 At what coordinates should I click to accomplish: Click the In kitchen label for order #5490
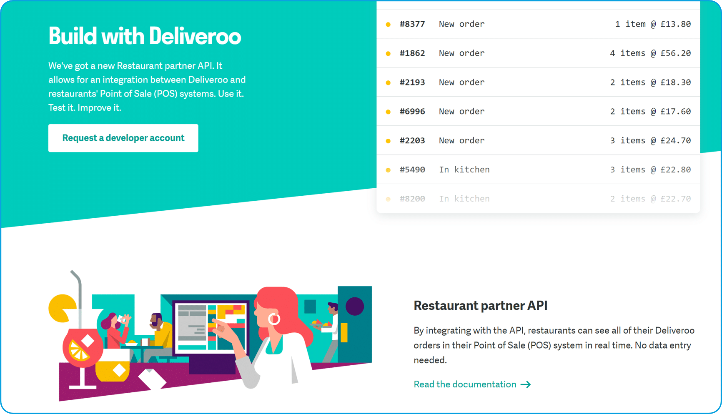coord(464,170)
